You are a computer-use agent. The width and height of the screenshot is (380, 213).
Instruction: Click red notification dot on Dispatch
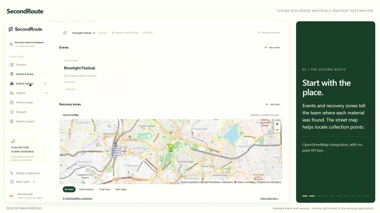[x=46, y=93]
